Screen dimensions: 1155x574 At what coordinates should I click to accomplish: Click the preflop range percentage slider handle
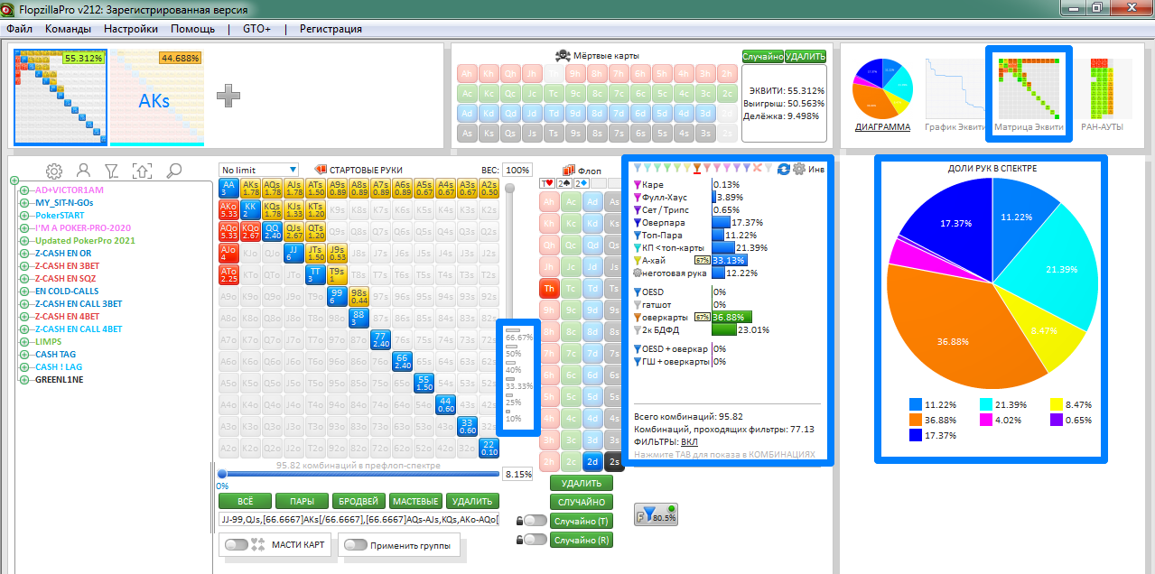[220, 473]
